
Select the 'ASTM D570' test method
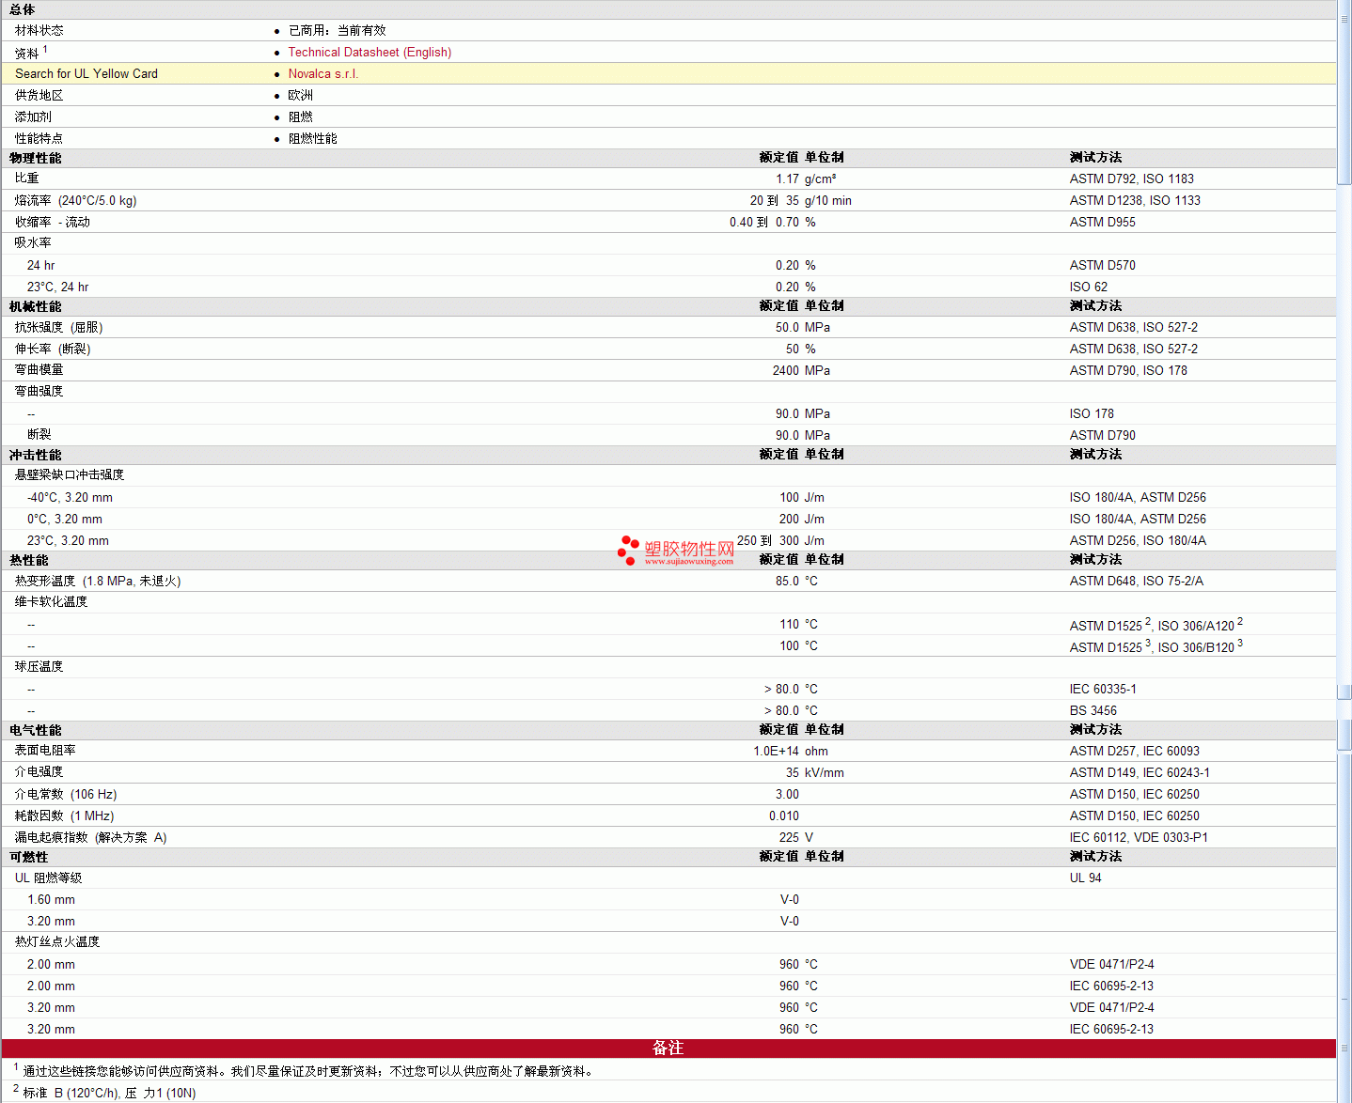click(1103, 266)
